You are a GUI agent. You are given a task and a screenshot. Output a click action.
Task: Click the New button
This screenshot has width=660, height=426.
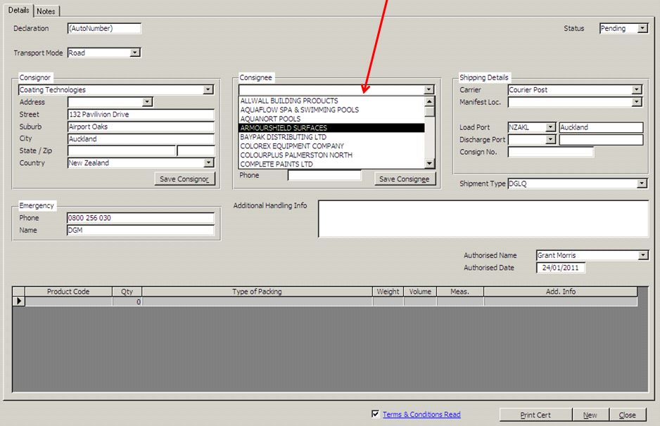coord(590,415)
